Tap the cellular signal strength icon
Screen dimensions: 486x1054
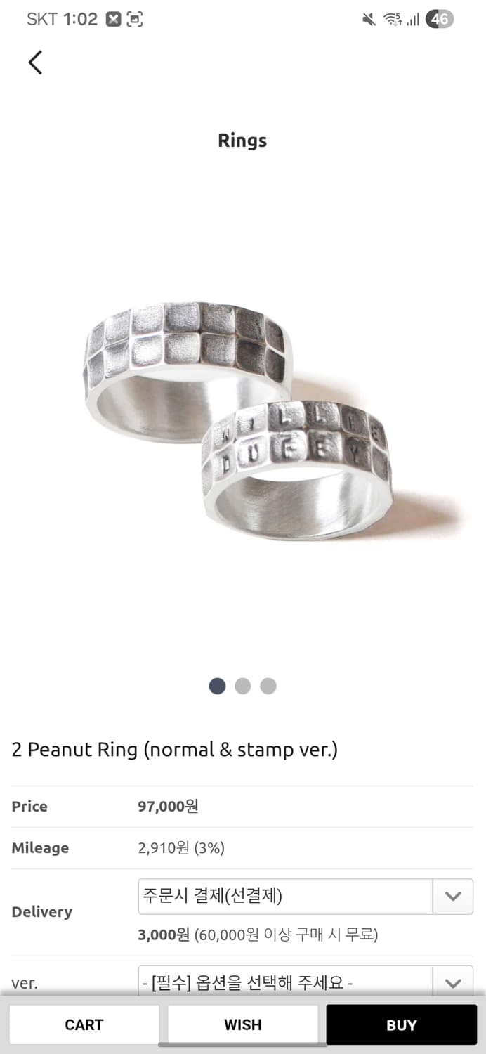click(413, 20)
